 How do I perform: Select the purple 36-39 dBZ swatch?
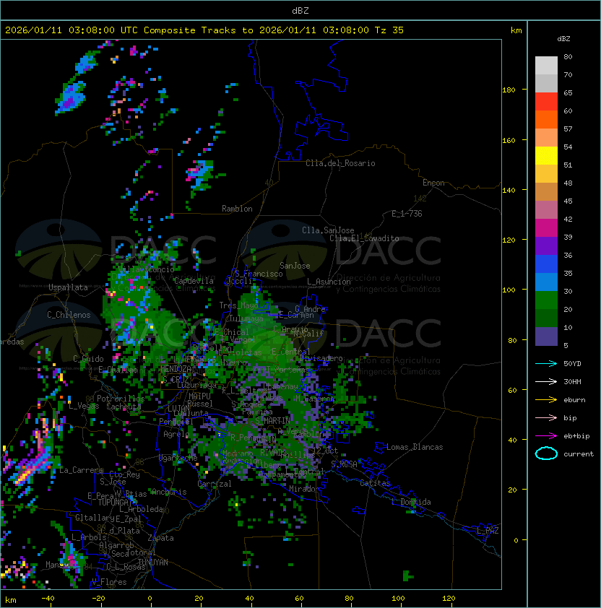pos(546,246)
